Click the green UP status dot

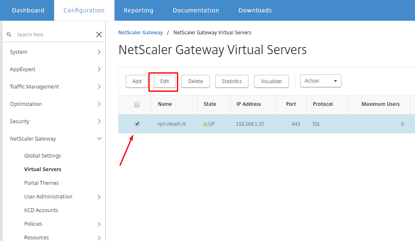[x=205, y=124]
